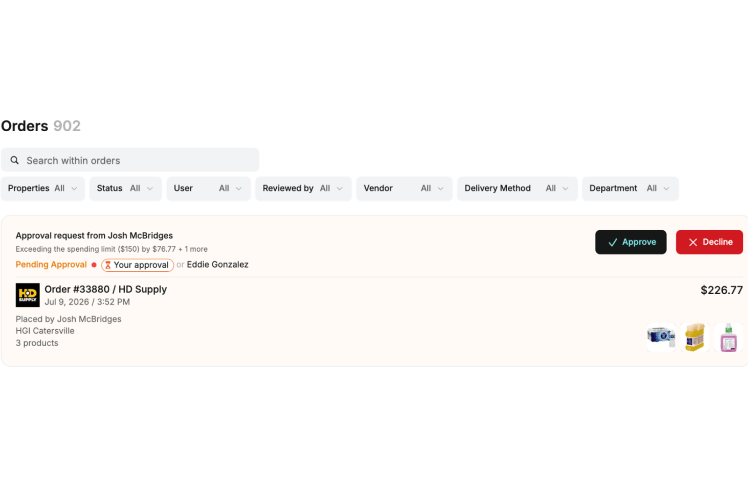Open the yellow jug product thumbnail
This screenshot has height=482, width=748.
[695, 337]
